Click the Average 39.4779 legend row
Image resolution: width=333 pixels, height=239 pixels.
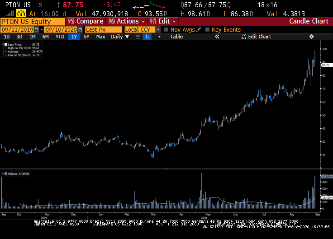tap(24, 52)
